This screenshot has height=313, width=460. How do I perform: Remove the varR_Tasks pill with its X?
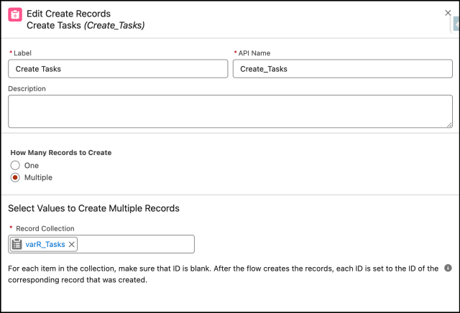72,244
